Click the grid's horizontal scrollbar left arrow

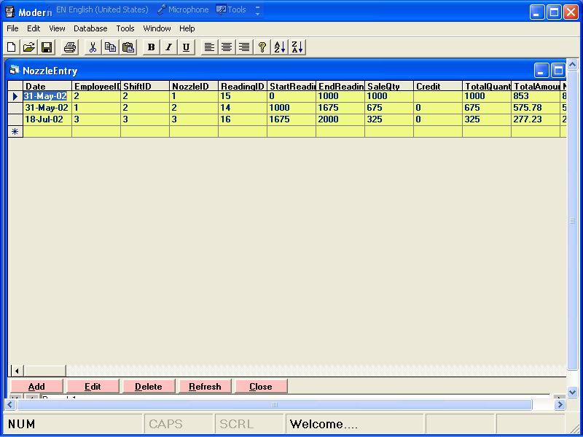pyautogui.click(x=16, y=371)
